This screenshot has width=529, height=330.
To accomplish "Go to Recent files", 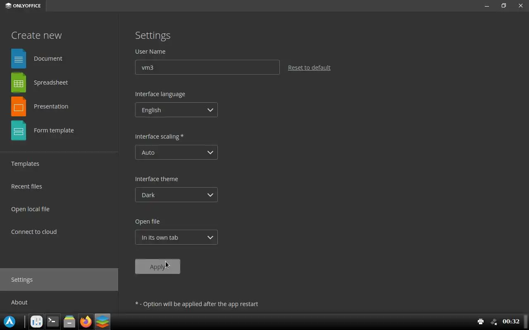I will click(59, 186).
